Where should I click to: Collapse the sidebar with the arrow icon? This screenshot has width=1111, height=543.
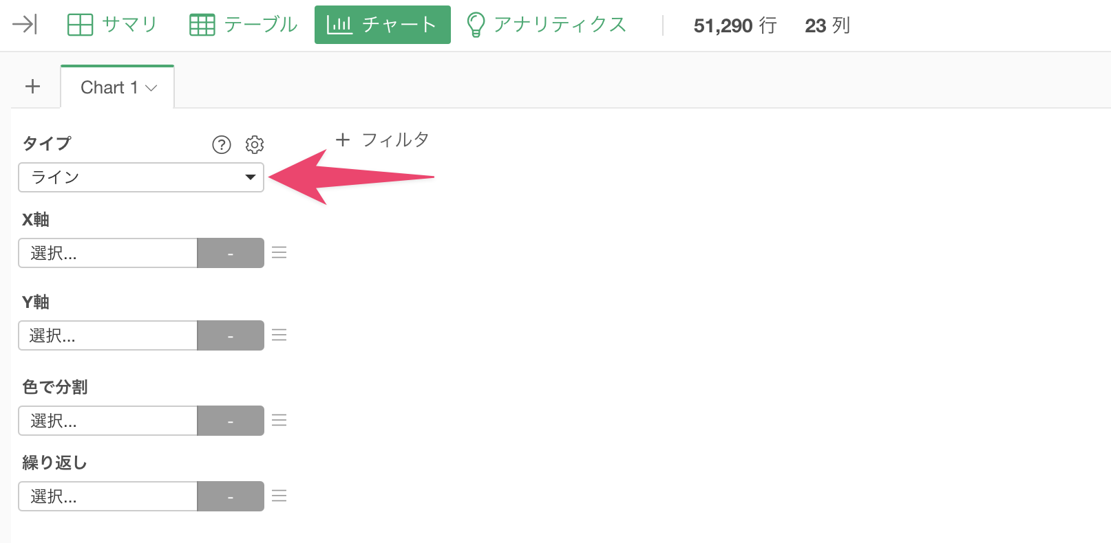click(25, 25)
